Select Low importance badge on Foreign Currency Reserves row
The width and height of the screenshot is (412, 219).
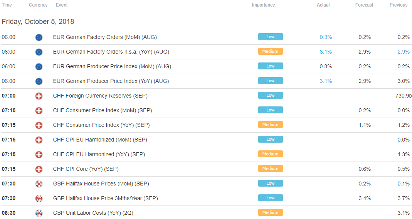271,95
